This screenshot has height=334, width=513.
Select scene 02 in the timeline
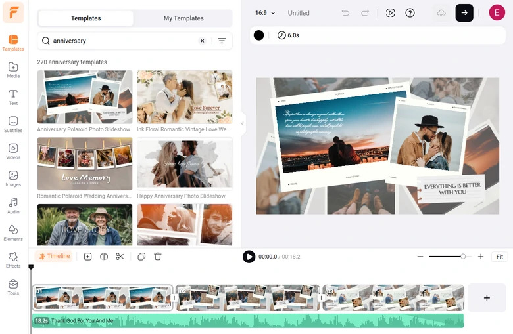point(248,298)
